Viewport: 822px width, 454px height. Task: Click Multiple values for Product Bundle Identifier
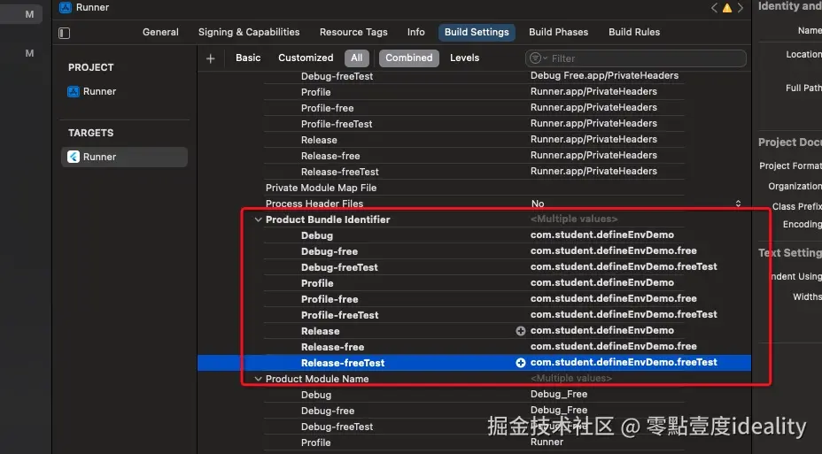574,219
